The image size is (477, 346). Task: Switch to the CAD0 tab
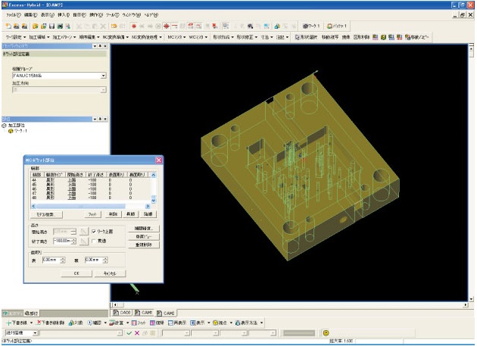pos(123,312)
